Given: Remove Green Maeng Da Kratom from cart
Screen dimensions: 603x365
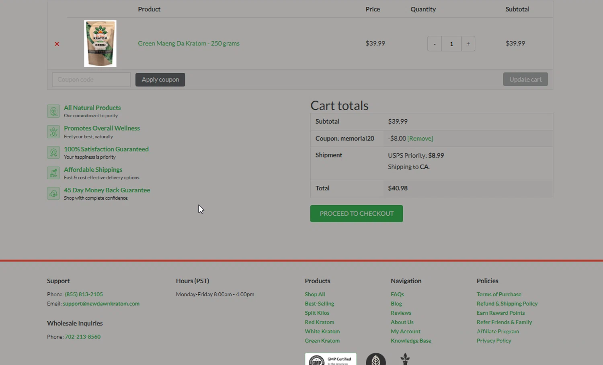Looking at the screenshot, I should click(x=57, y=44).
